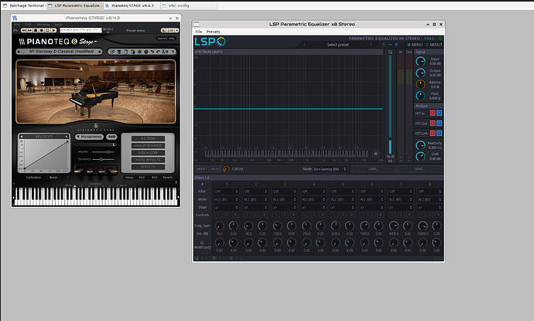
Task: Click the LSP logo in equalizer header
Action: (x=210, y=42)
